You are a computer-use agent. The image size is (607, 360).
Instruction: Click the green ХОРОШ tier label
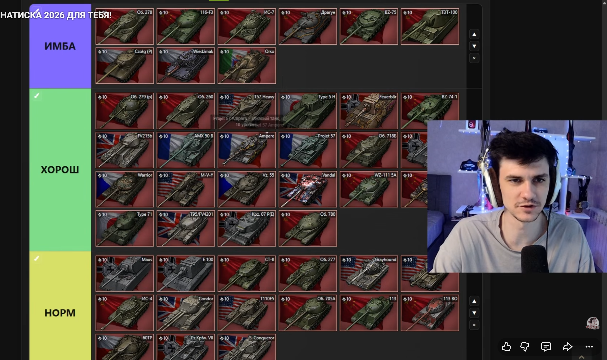coord(60,170)
